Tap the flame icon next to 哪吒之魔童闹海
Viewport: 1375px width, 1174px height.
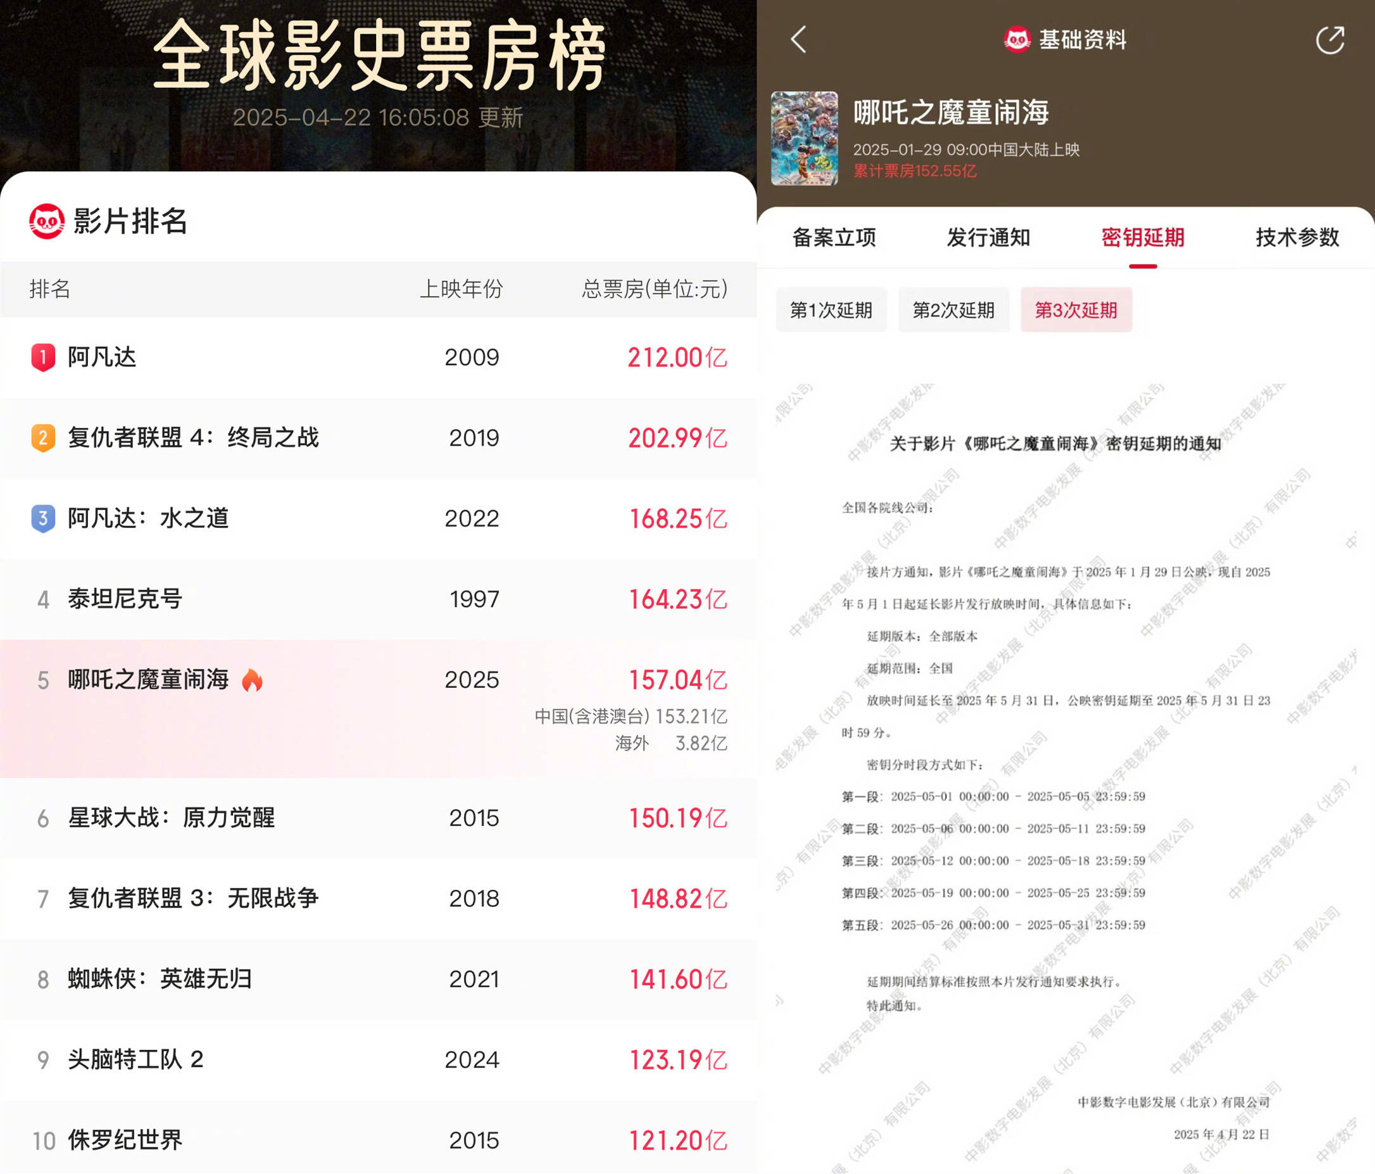[252, 680]
